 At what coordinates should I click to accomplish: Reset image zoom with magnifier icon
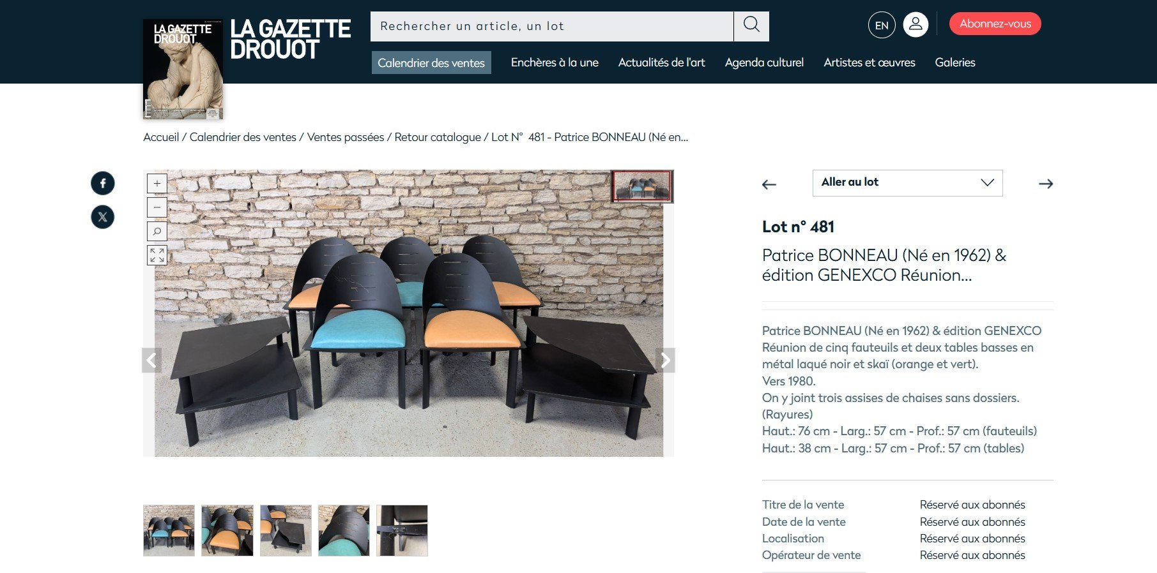(157, 231)
